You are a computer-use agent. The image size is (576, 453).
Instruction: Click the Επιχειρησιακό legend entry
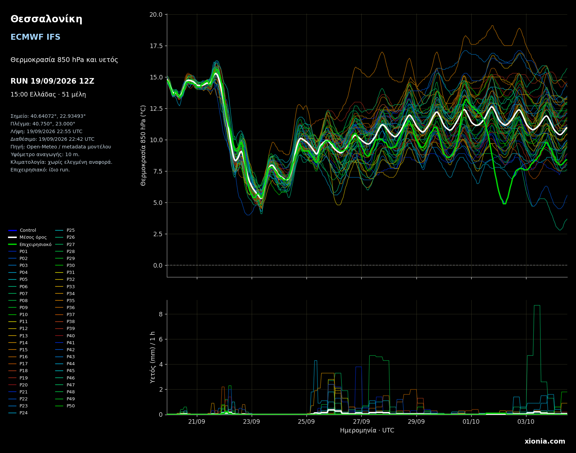(30, 245)
